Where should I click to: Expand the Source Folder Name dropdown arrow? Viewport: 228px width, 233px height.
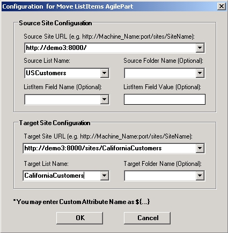pyautogui.click(x=200, y=73)
